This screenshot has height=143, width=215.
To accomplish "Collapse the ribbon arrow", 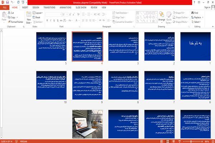I will tap(213, 27).
